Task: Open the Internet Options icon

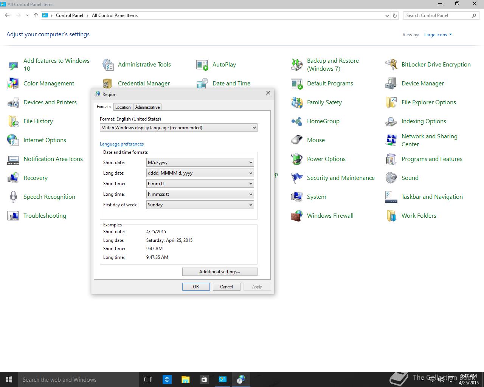Action: [13, 140]
